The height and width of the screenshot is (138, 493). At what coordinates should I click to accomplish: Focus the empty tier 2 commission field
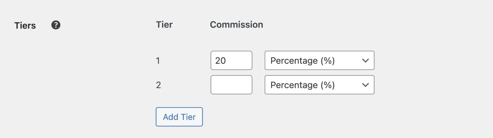pos(231,85)
